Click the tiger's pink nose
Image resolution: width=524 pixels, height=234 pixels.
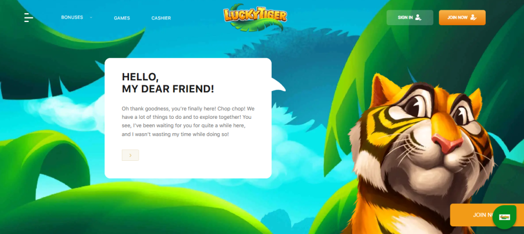coord(447,143)
